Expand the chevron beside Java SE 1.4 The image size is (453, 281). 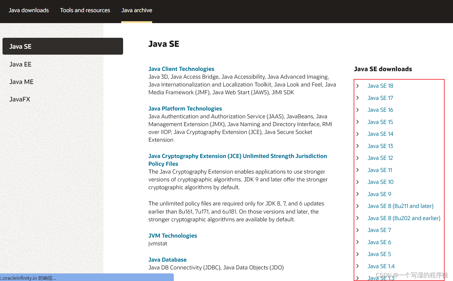point(358,266)
